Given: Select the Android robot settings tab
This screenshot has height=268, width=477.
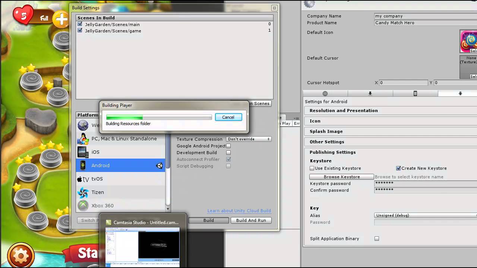Looking at the screenshot, I should [x=460, y=93].
